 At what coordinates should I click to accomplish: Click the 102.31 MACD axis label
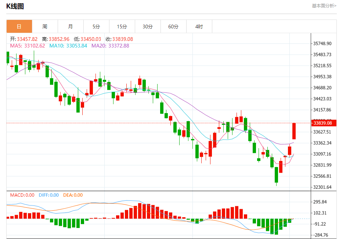320,213
